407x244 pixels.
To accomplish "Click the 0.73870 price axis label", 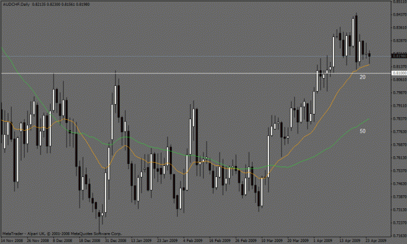I will (x=400, y=197).
